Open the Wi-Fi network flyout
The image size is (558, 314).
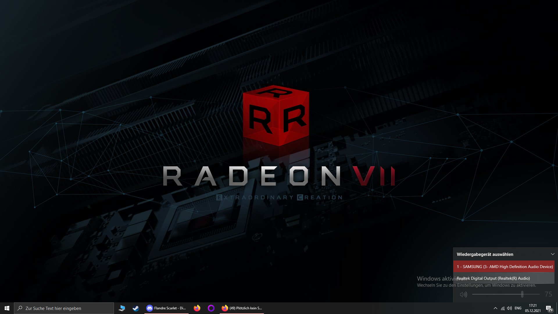tap(503, 308)
